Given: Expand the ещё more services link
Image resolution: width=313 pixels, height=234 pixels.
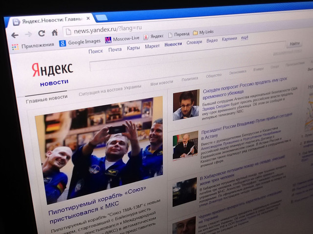Looking at the screenshot, I should coord(245,38).
